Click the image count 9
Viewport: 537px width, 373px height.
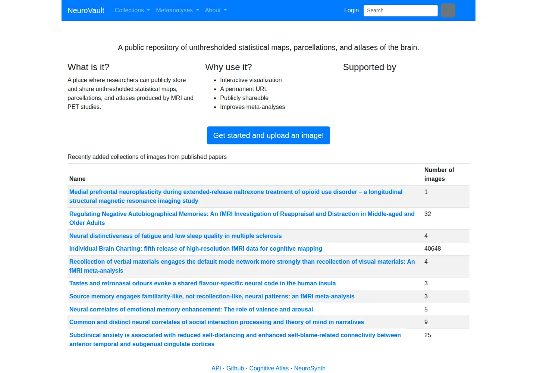426,322
